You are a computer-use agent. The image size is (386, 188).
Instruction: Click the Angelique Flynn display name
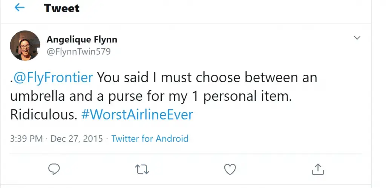pos(82,39)
